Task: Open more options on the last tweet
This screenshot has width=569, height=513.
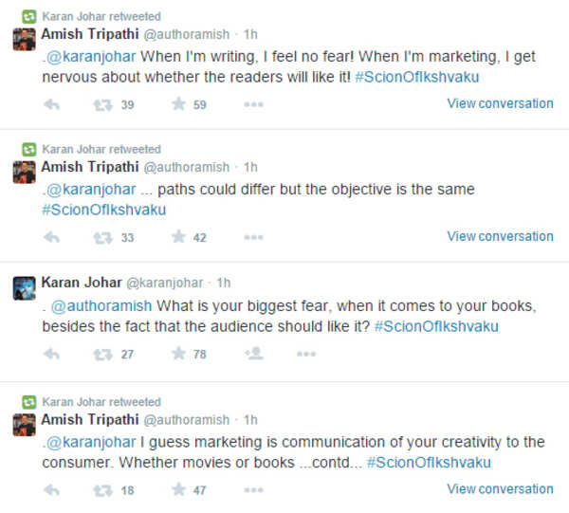Action: point(253,490)
